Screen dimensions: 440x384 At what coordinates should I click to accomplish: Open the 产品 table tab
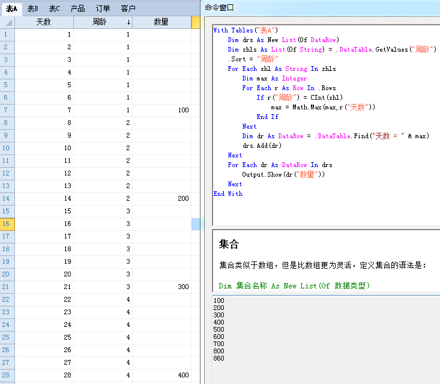pos(77,8)
